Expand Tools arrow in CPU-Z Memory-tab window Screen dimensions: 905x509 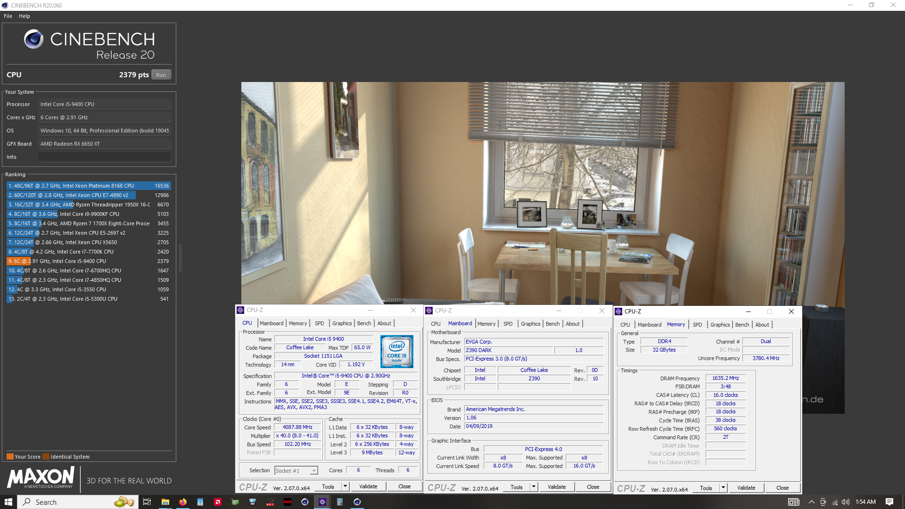pos(723,488)
